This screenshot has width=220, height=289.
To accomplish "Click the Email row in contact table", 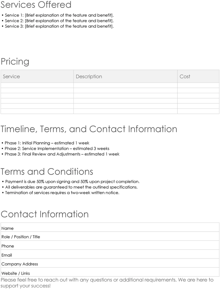I will point(110,254).
